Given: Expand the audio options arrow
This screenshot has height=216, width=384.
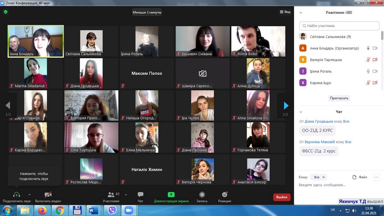Looking at the screenshot, I should tap(29, 195).
